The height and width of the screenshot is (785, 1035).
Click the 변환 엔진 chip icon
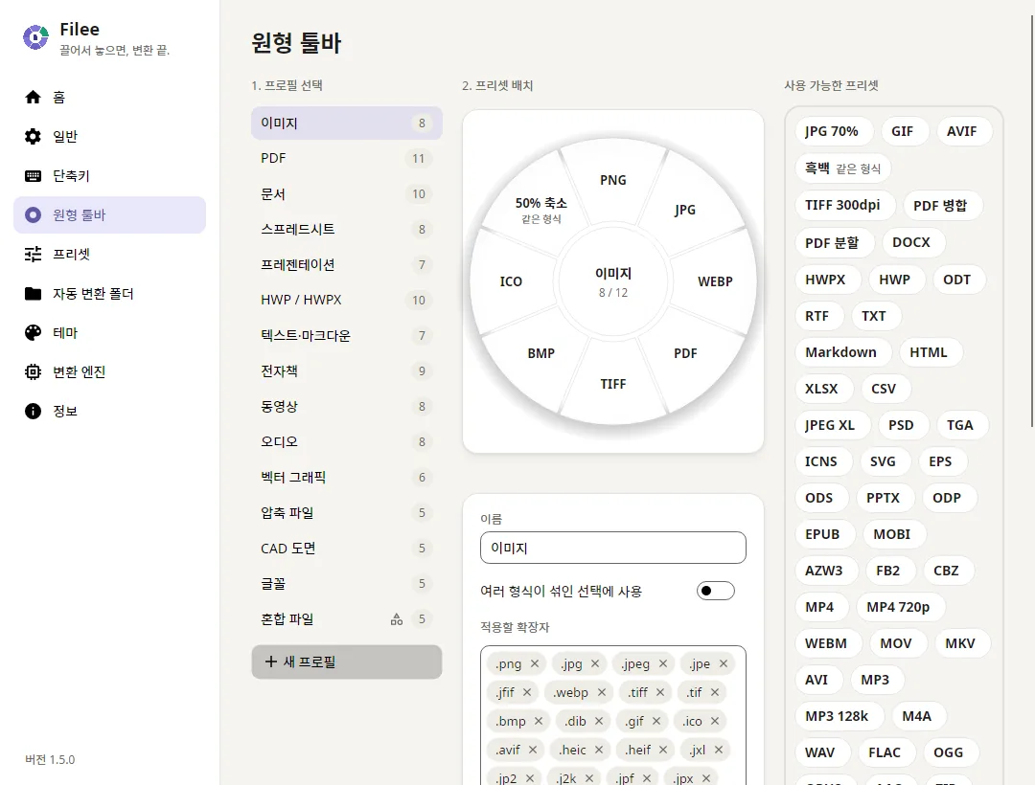point(33,371)
